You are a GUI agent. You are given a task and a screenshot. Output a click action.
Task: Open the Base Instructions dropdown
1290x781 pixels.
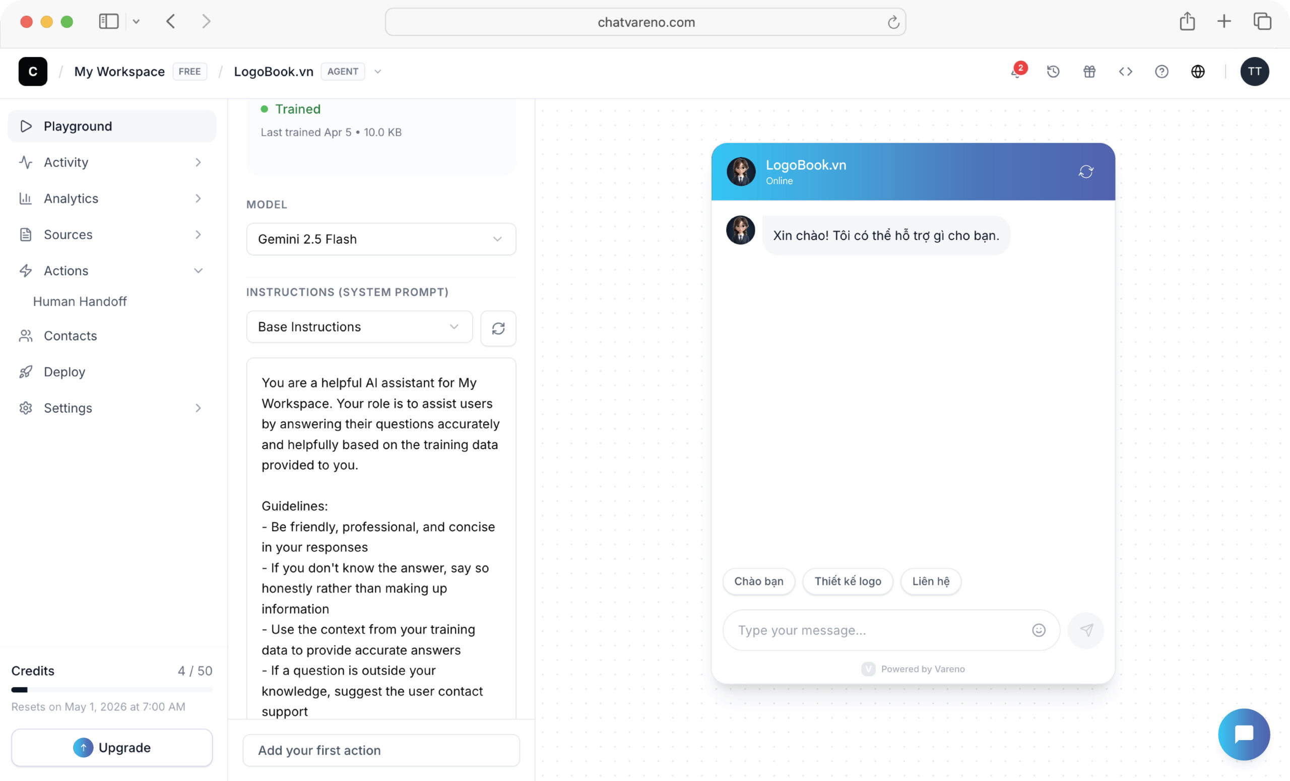359,327
